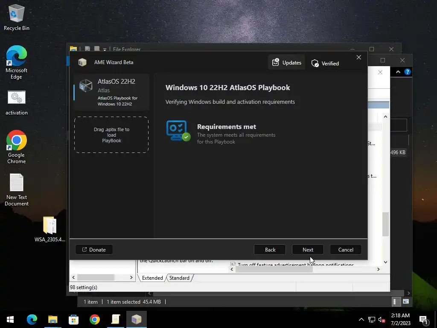
Task: Switch to the Extended tab
Action: (152, 278)
